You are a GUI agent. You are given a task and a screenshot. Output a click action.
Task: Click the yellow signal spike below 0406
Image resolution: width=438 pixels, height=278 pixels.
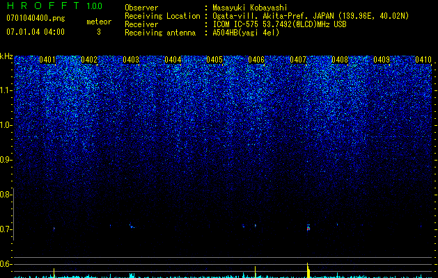(256, 272)
